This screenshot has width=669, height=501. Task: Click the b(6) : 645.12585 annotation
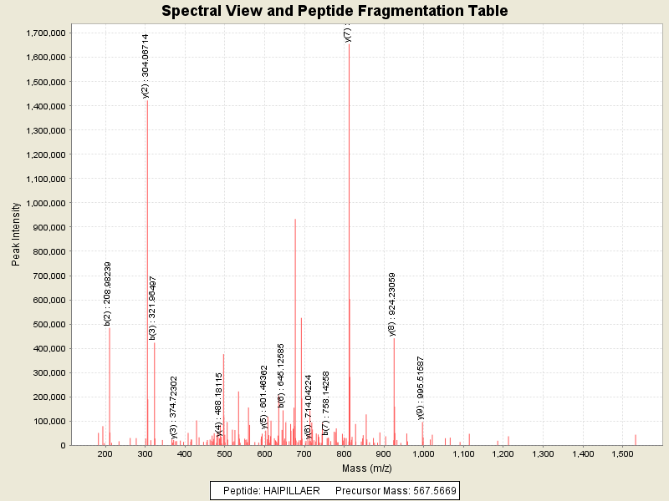click(x=282, y=375)
